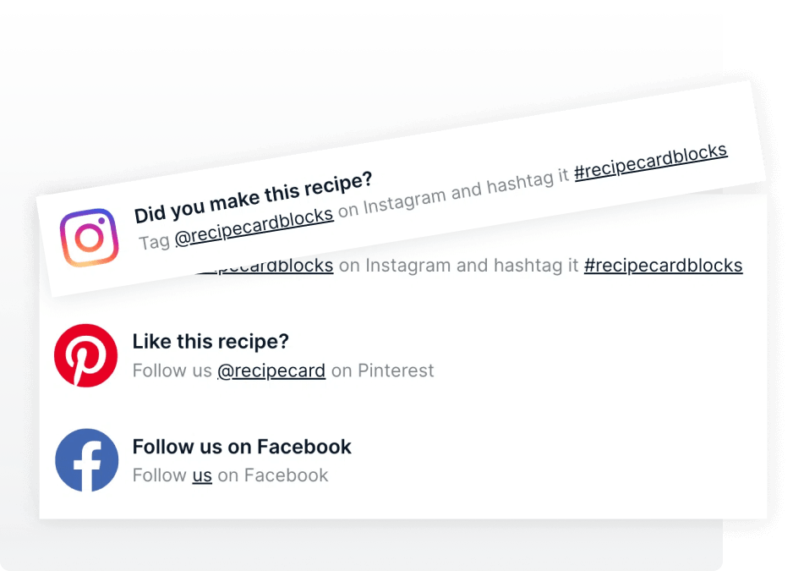Click gray "Follow" text before the "us" link

tap(159, 475)
